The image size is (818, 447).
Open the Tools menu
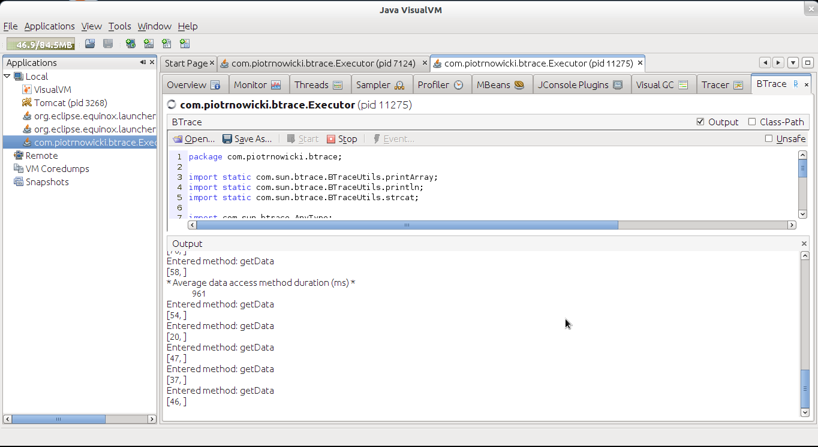pos(119,26)
